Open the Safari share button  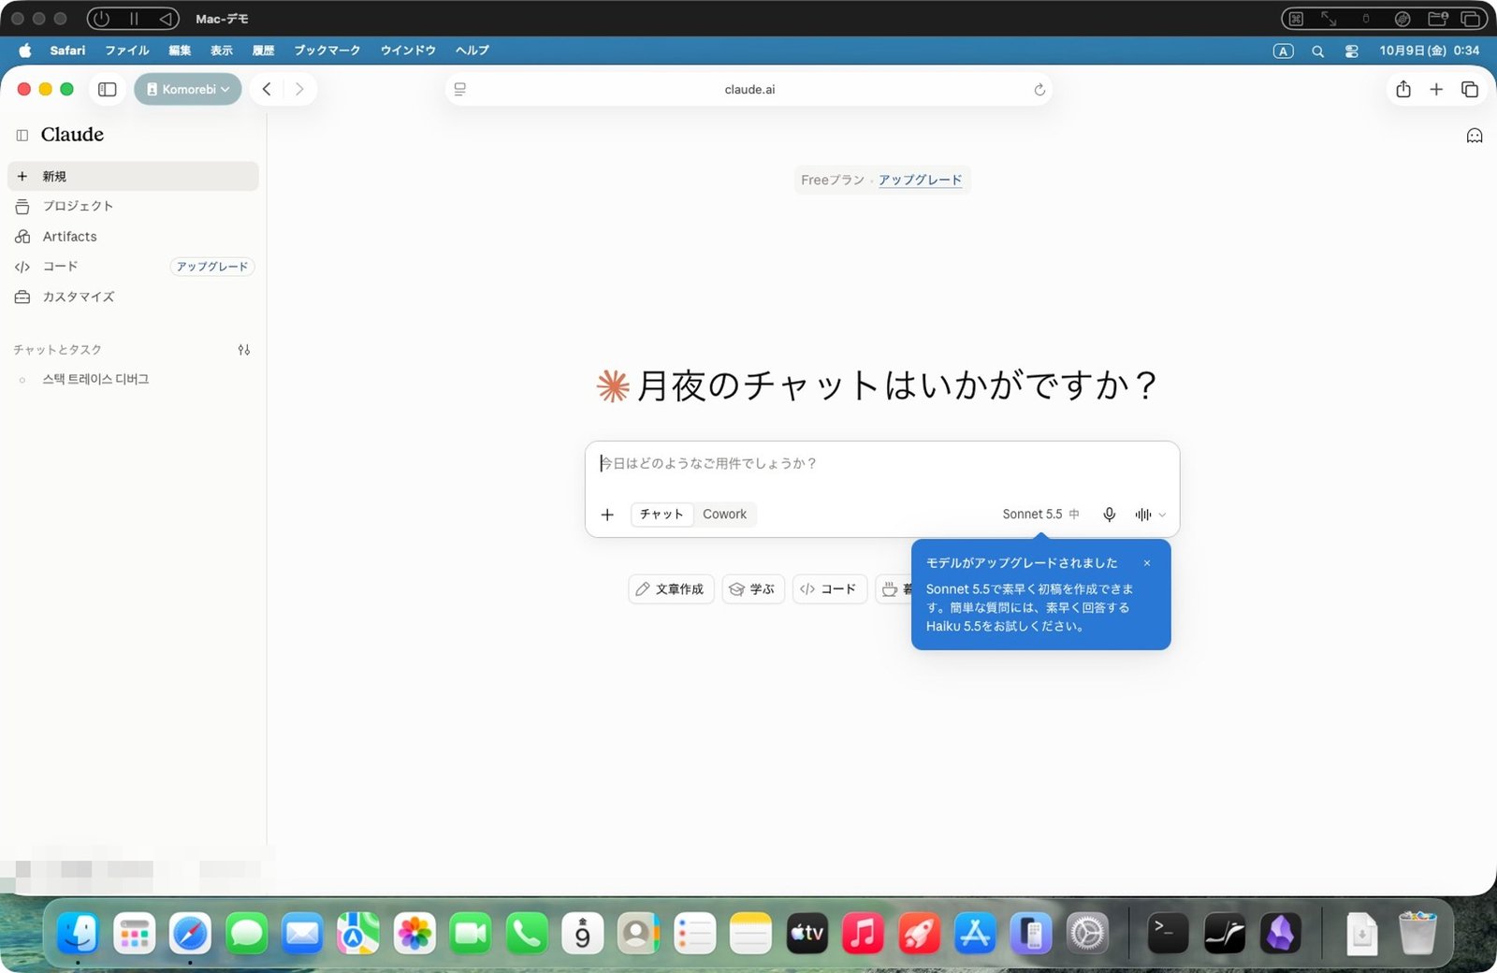(1403, 89)
